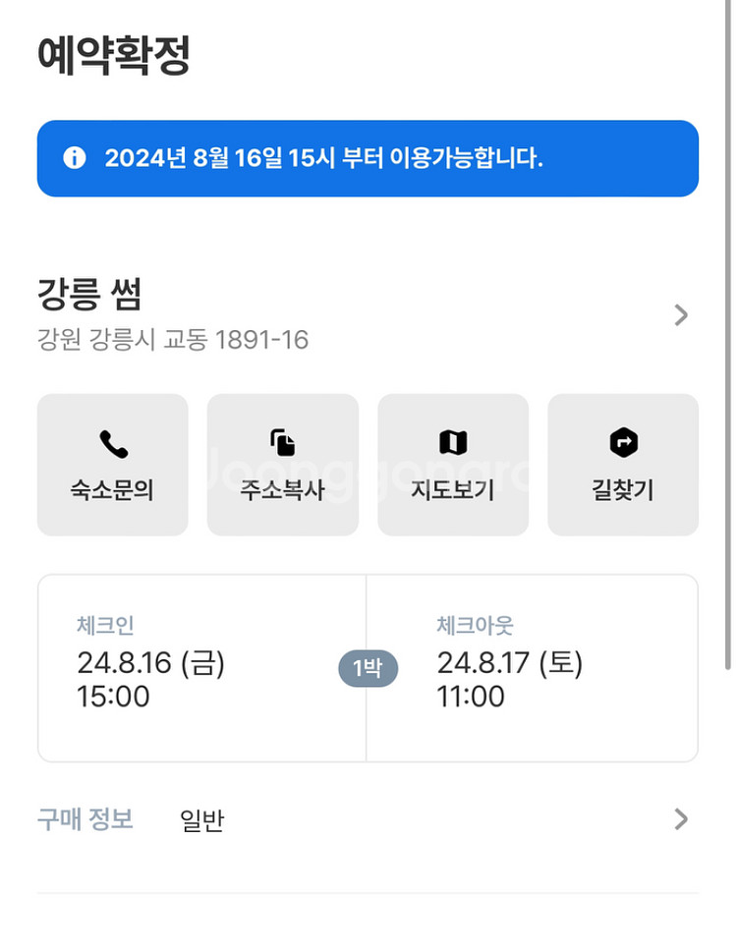Open the 구매 정보 row label
The height and width of the screenshot is (951, 737).
pos(85,818)
